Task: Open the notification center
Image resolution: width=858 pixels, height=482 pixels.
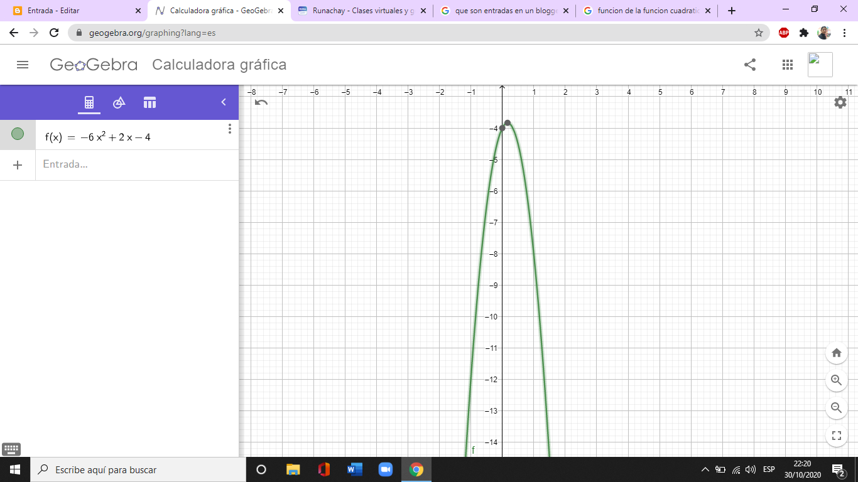Action: click(839, 469)
